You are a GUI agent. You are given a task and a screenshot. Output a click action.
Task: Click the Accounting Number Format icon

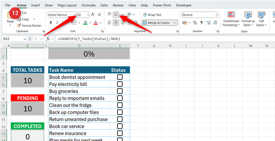point(184,23)
